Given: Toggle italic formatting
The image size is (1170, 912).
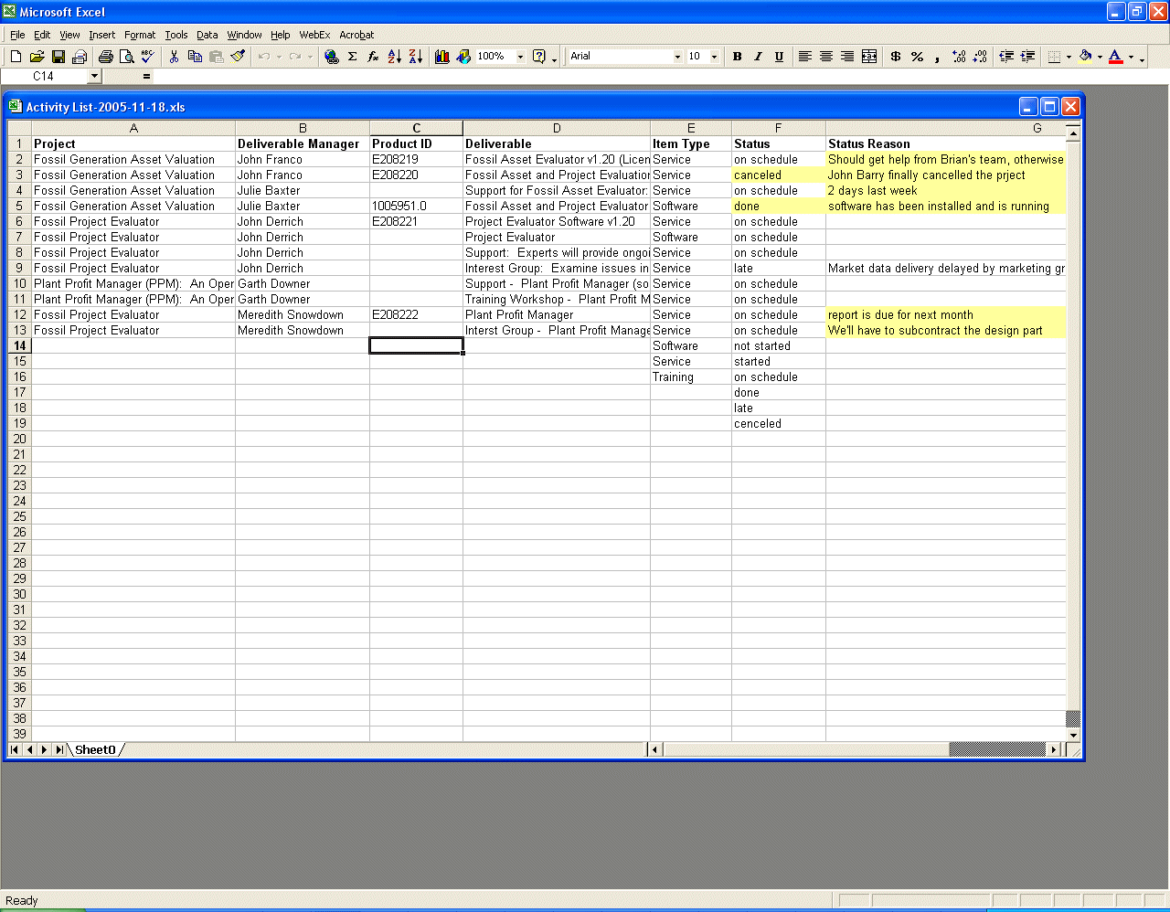Looking at the screenshot, I should [758, 57].
